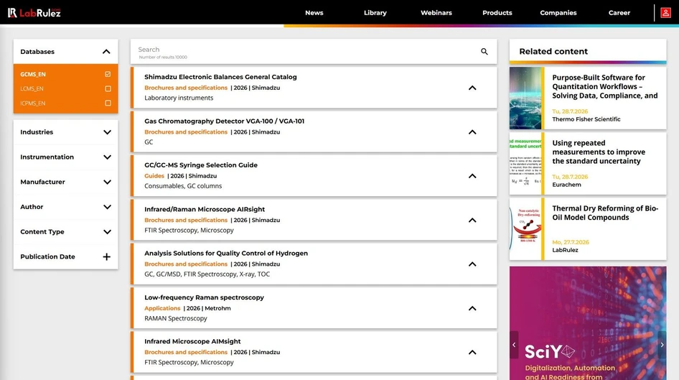Viewport: 679px width, 380px height.
Task: Collapse Shimadzu Electronic Balances catalog entry
Action: (x=472, y=88)
